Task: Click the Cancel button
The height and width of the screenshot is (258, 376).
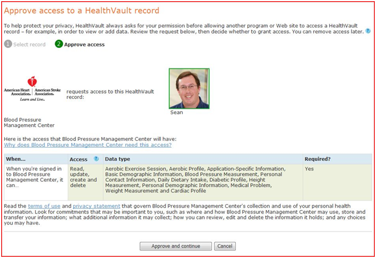Action: [x=225, y=246]
